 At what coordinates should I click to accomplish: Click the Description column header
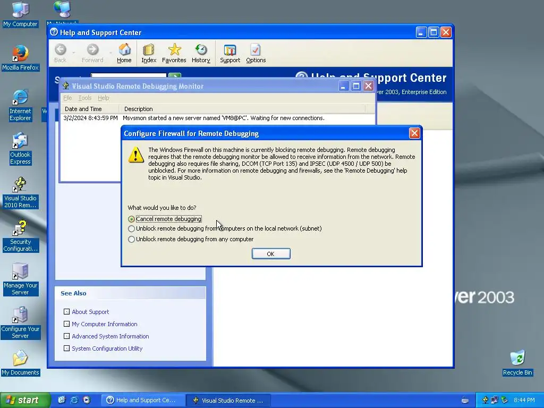[x=242, y=109]
